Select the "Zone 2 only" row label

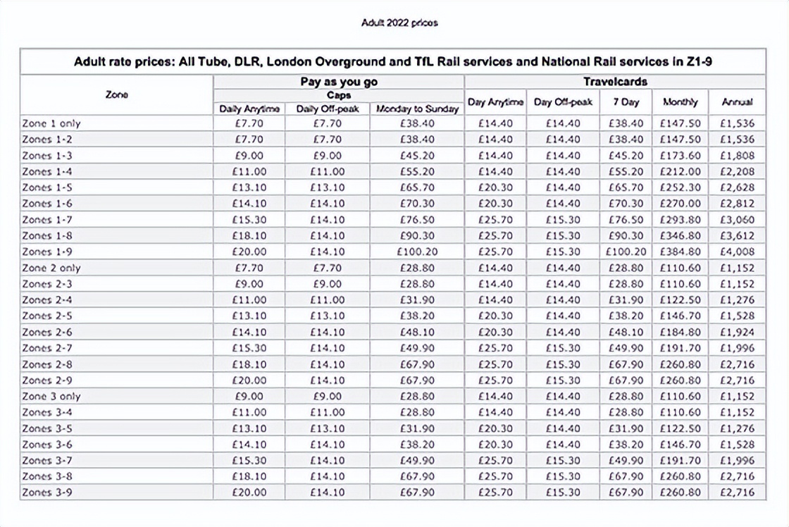tap(51, 268)
